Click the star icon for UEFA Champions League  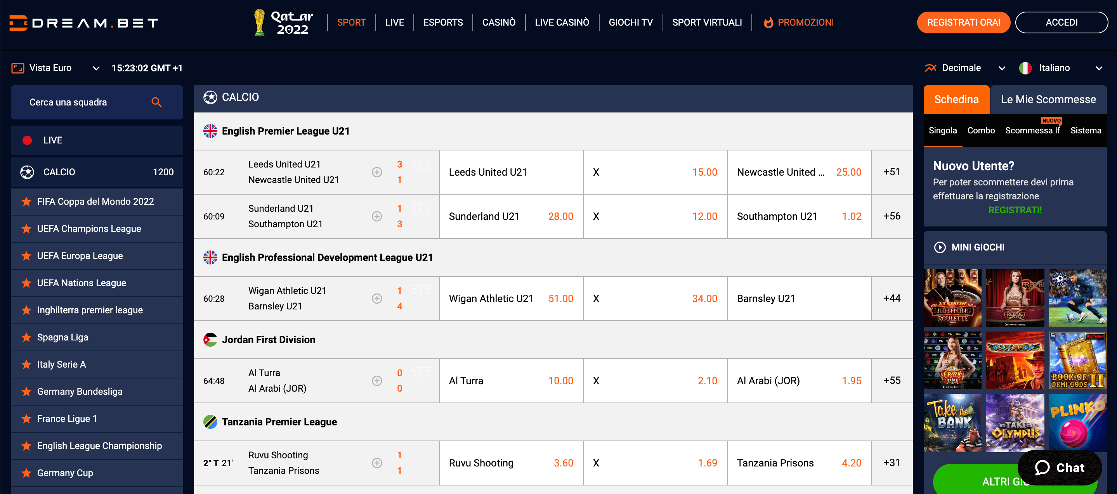point(26,229)
